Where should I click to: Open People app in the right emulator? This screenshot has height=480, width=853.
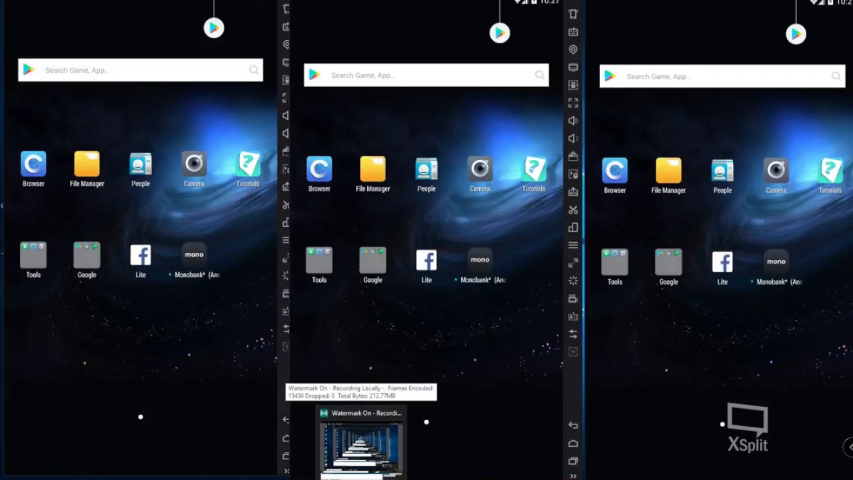point(722,171)
